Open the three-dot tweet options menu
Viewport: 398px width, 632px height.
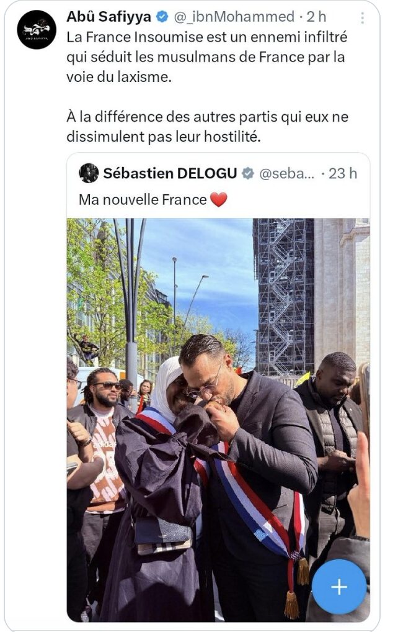pos(362,18)
